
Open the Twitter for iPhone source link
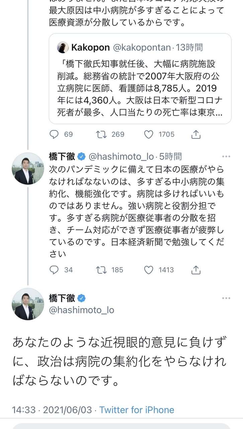pyautogui.click(x=137, y=410)
